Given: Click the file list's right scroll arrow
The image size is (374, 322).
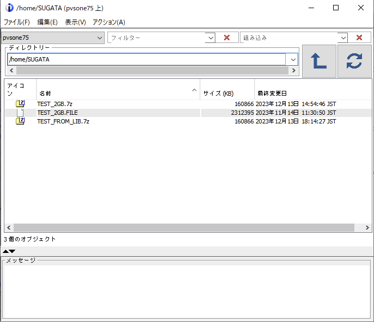Looking at the screenshot, I should 367,227.
